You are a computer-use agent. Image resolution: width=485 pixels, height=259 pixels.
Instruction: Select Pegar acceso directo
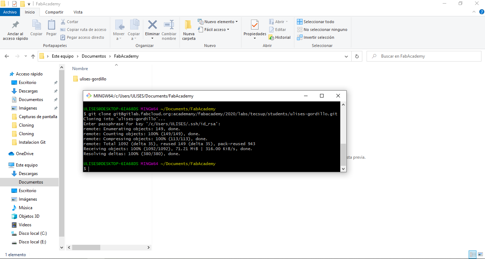(x=82, y=37)
